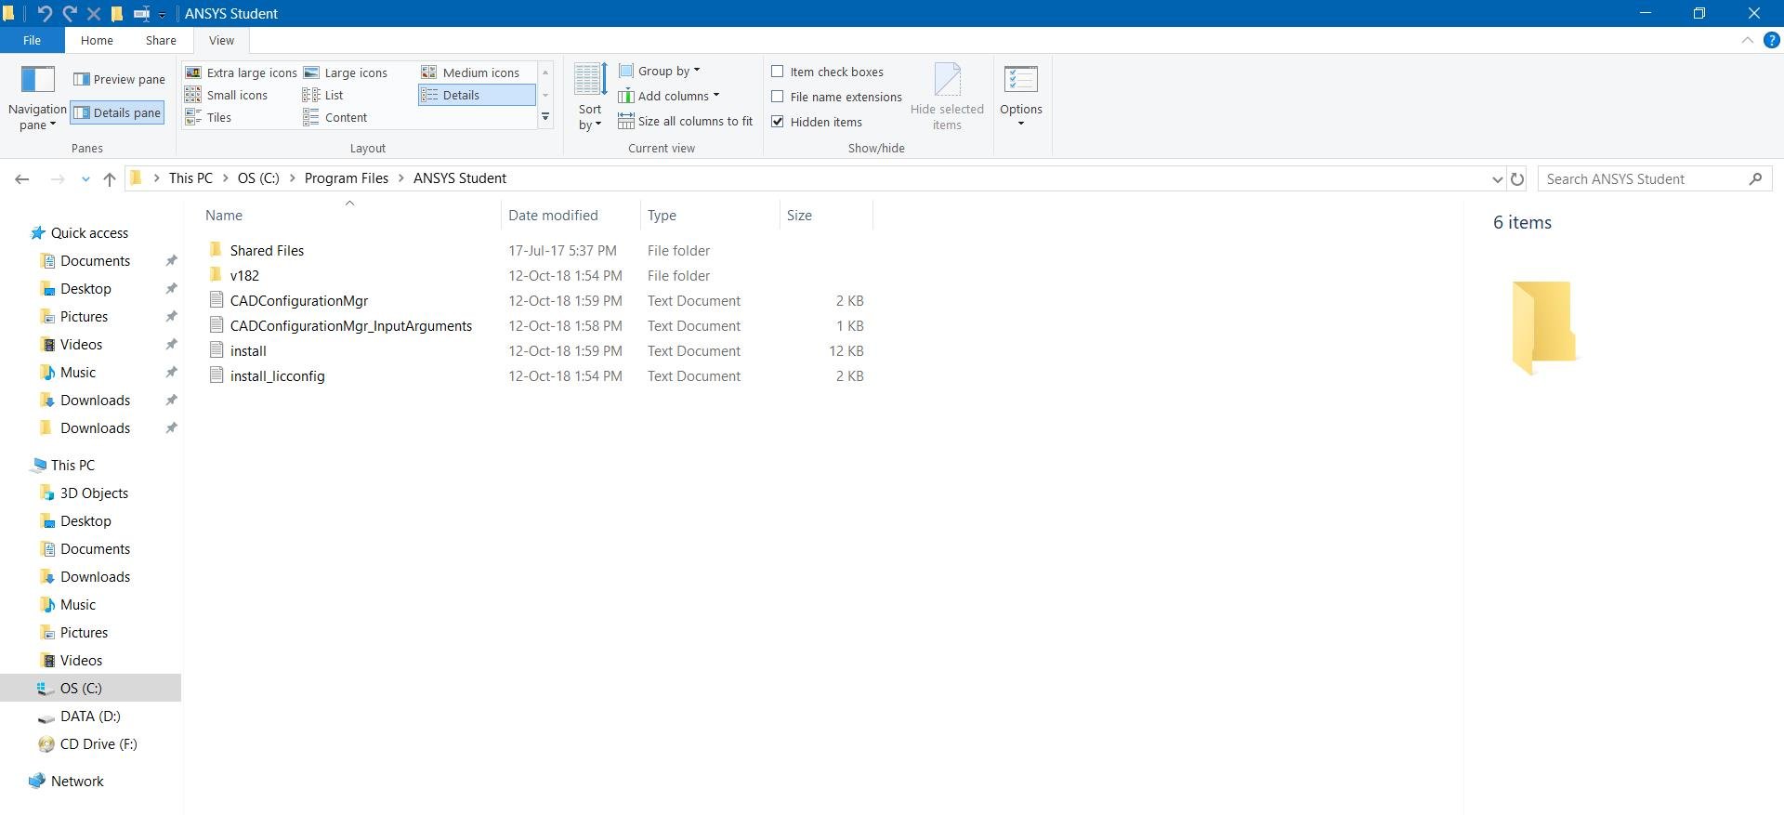Open the Help question mark icon
1784x815 pixels.
point(1772,40)
